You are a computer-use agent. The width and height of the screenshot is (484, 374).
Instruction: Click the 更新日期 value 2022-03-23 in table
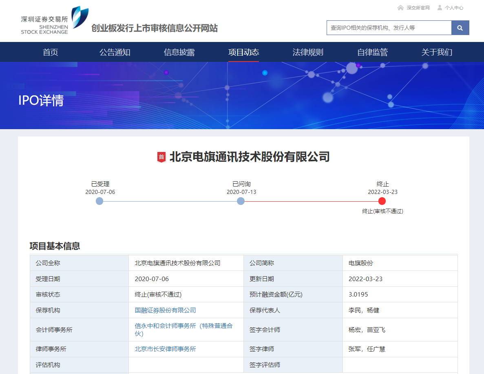[x=365, y=279]
